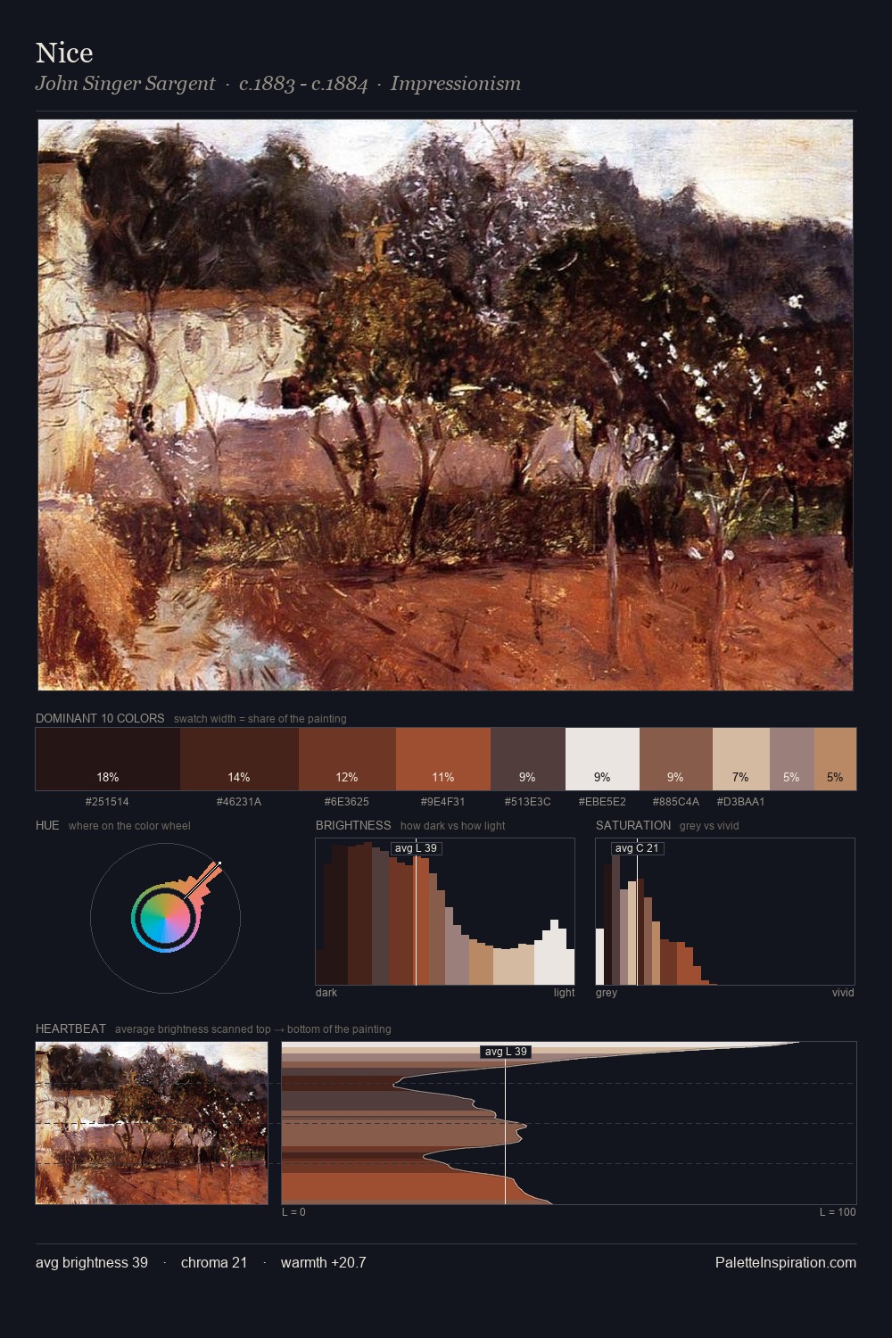Click the 5% grayish-mauve swatch
This screenshot has height=1338, width=892.
coord(792,759)
